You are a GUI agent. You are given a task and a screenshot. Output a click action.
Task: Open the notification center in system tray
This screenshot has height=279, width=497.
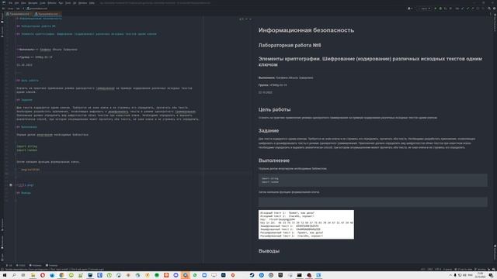tap(491, 275)
